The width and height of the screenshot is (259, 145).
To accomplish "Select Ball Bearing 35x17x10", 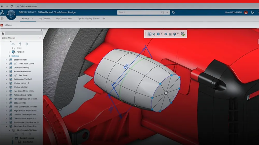I will pos(23,79).
